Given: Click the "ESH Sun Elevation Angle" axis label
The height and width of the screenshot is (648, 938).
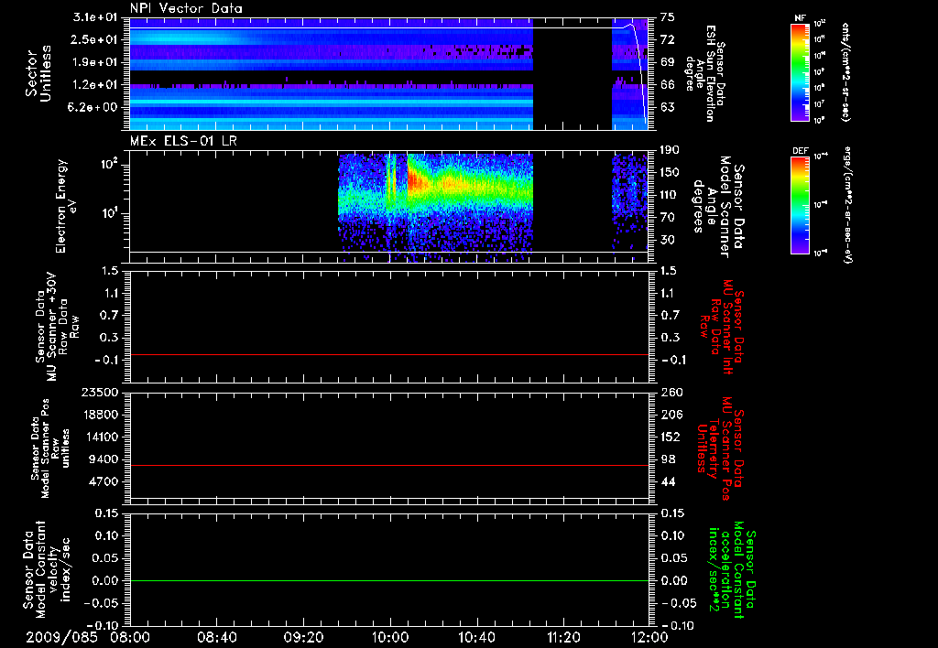Looking at the screenshot, I should pyautogui.click(x=704, y=73).
